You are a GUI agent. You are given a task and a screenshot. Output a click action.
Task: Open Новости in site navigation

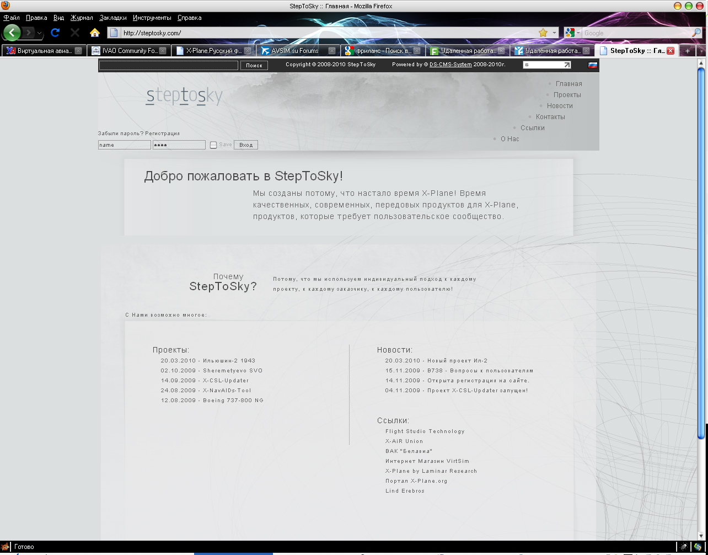pos(560,106)
